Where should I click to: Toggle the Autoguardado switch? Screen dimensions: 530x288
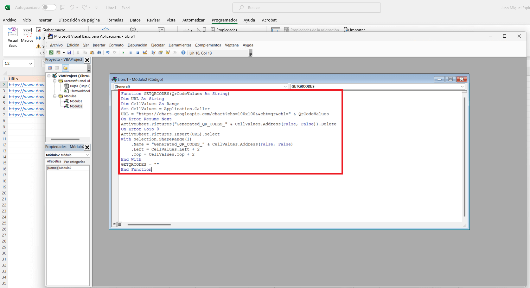pyautogui.click(x=49, y=7)
